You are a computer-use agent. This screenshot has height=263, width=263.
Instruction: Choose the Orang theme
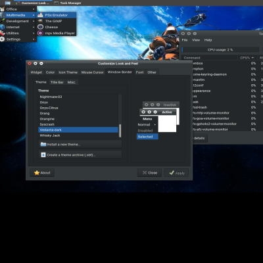tap(78, 113)
